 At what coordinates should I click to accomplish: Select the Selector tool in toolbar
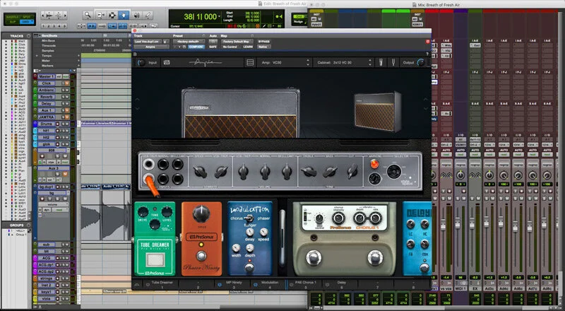coord(112,15)
